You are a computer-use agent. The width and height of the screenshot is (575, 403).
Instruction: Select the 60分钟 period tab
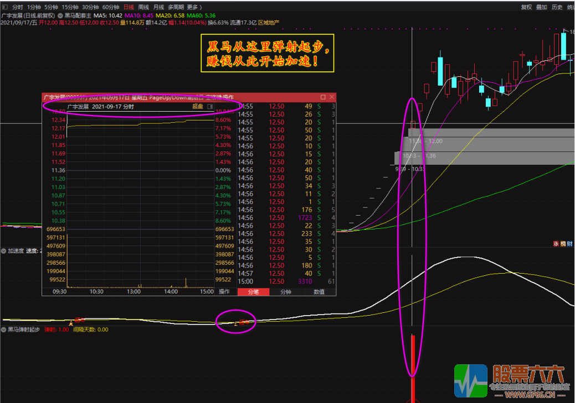click(x=111, y=7)
